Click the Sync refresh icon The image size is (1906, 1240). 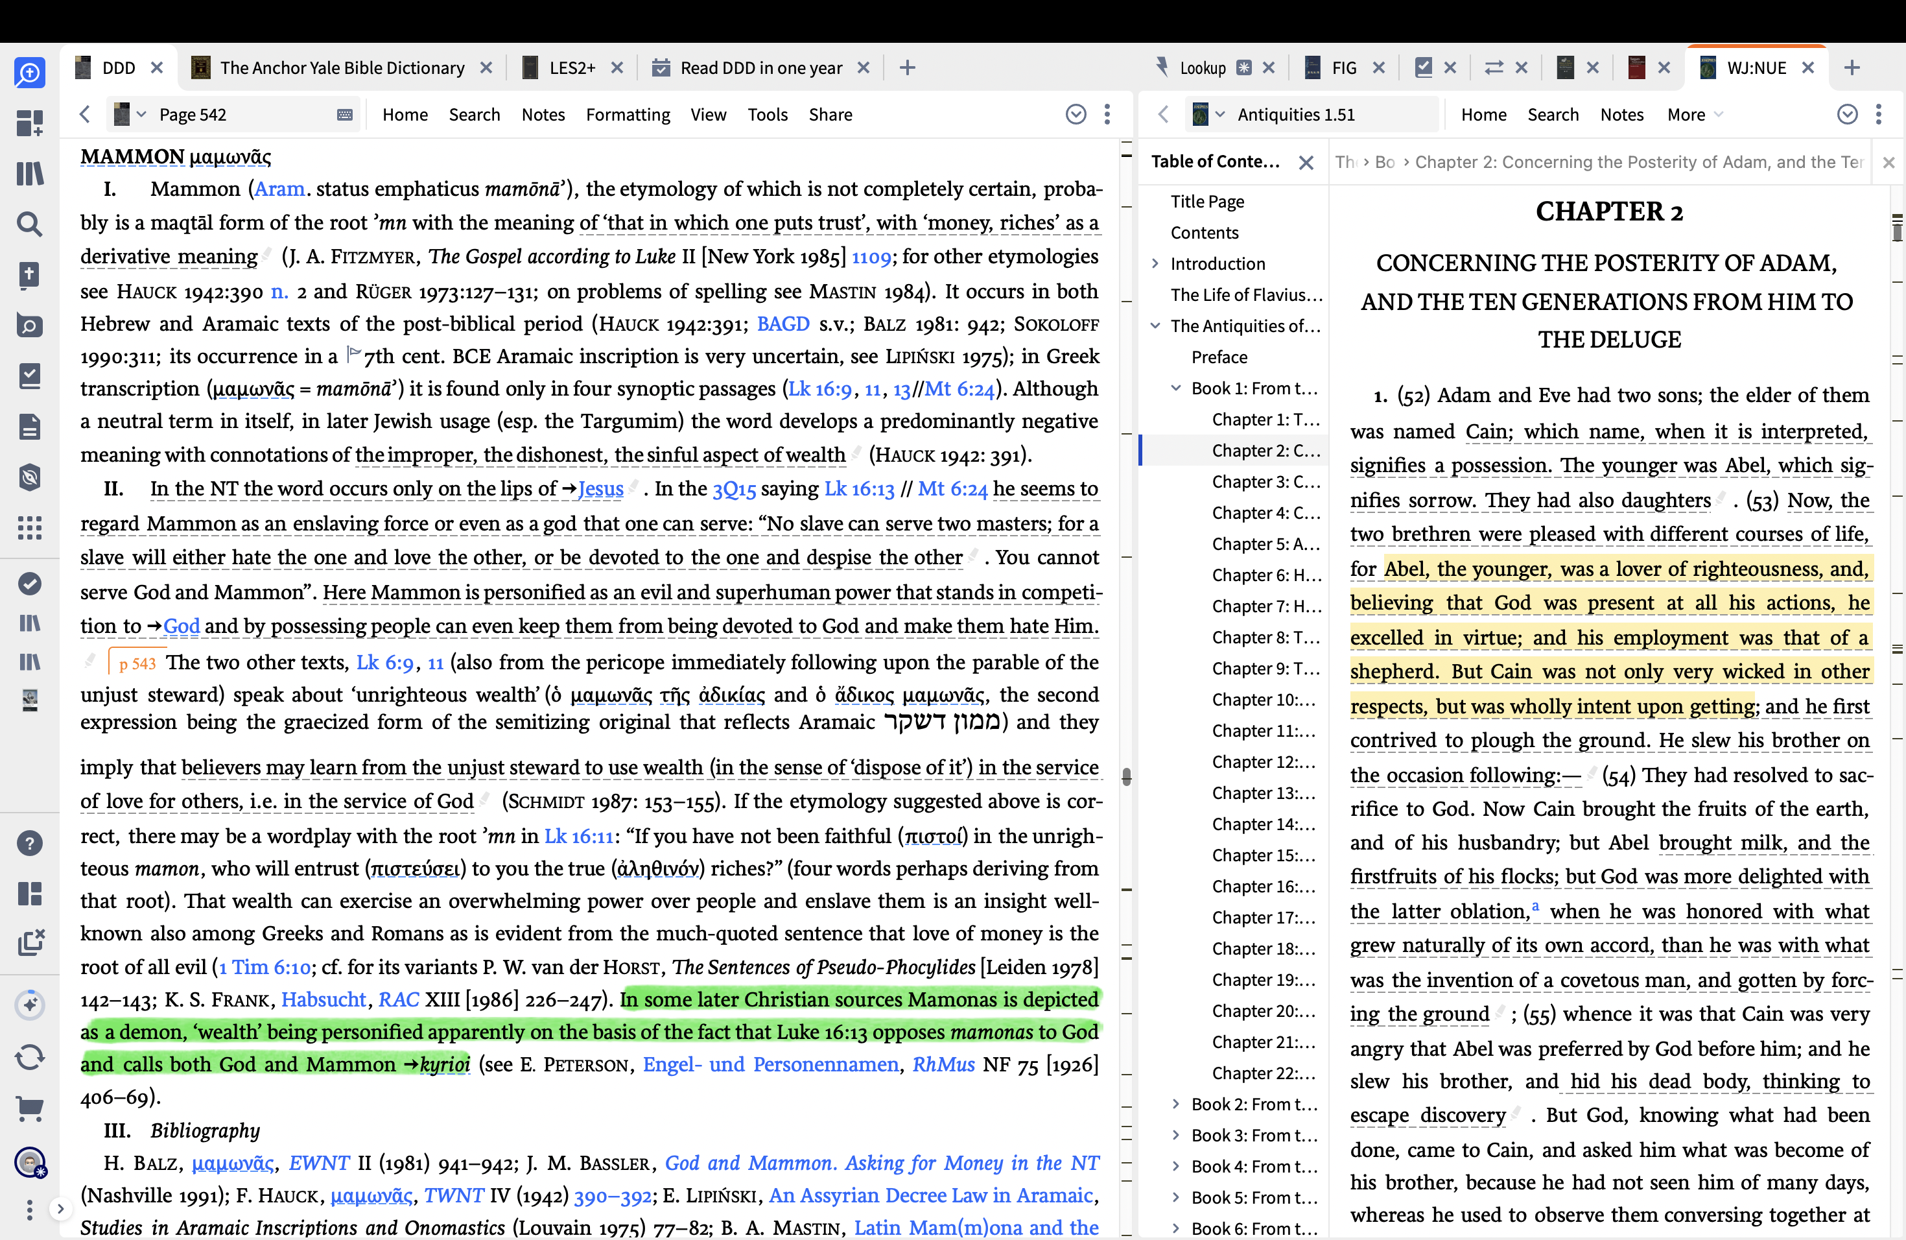(30, 1057)
